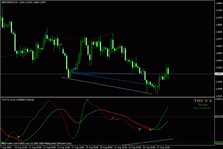Click the green up arrow near 10 Aug 12:00
Viewport: 223px width, 149px height.
pyautogui.click(x=18, y=137)
